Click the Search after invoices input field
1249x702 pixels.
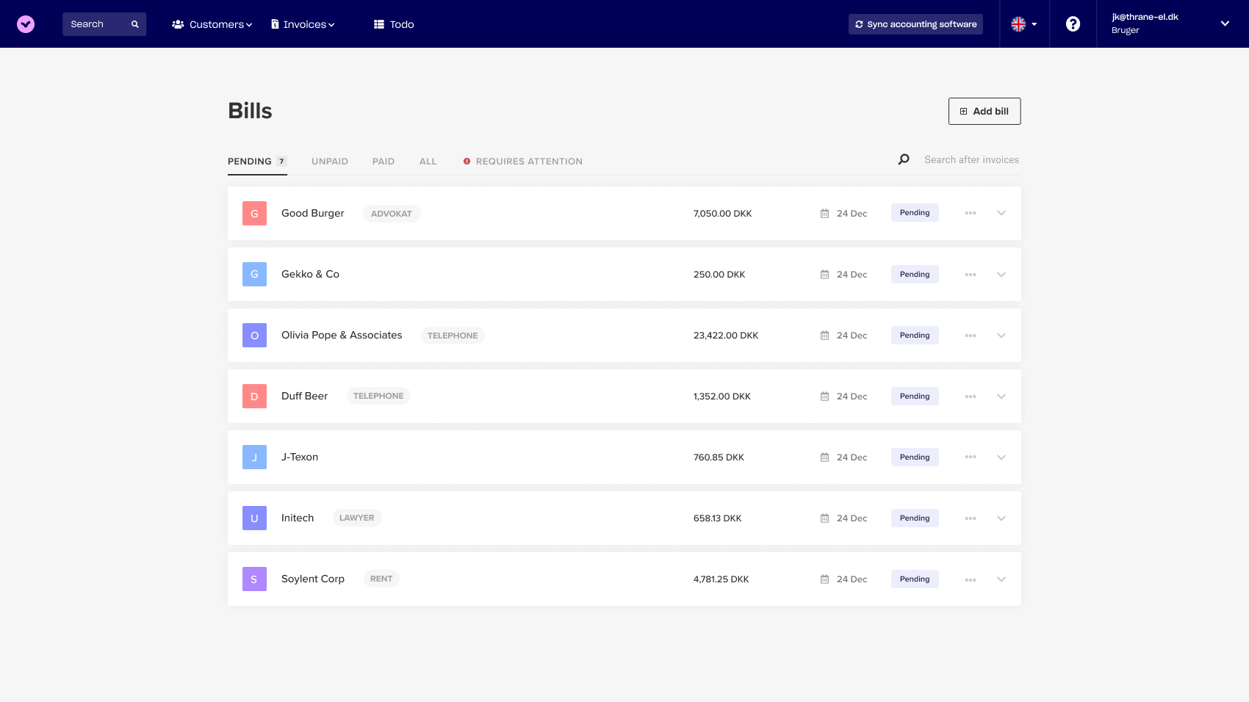[x=971, y=159]
